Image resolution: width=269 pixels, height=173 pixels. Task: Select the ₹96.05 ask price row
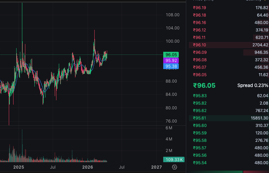(229, 75)
